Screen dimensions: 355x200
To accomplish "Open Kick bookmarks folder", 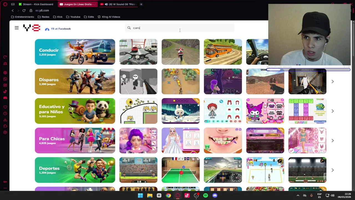I will coord(58,17).
